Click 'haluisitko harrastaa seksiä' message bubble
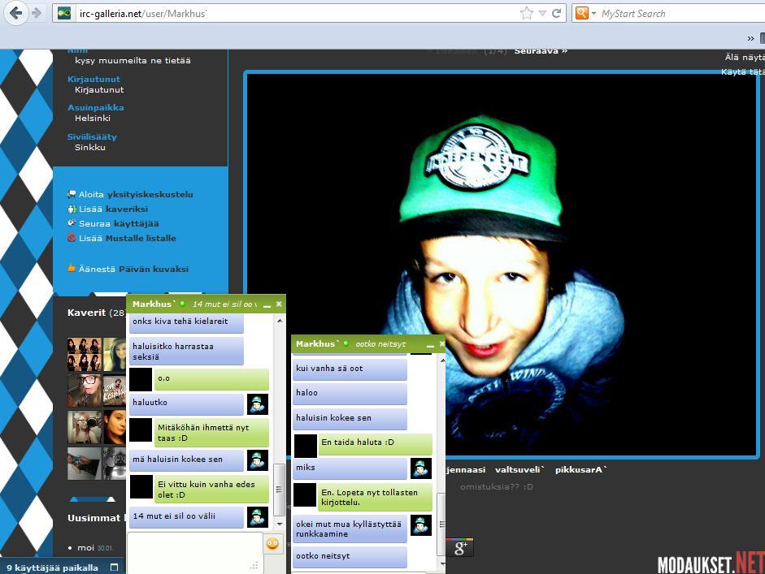The height and width of the screenshot is (574, 765). (x=186, y=352)
